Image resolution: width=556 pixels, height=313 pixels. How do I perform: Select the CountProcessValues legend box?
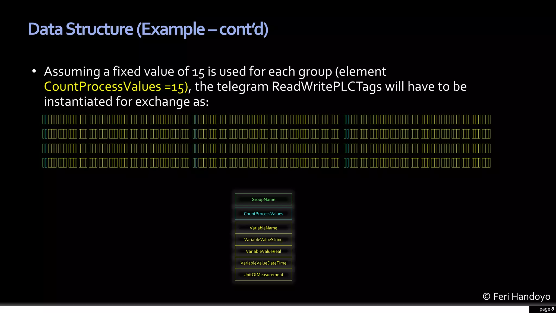(x=263, y=214)
